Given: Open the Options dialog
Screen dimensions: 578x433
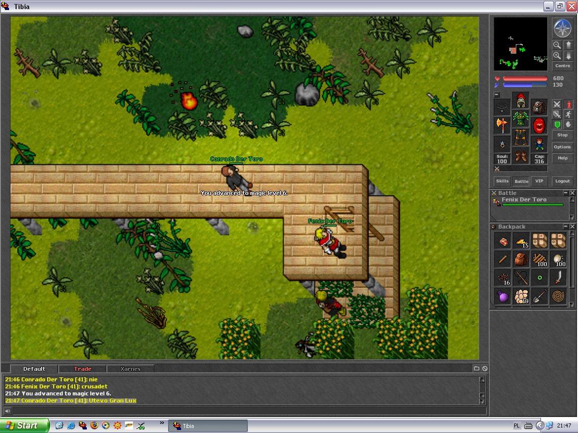Looking at the screenshot, I should click(562, 147).
